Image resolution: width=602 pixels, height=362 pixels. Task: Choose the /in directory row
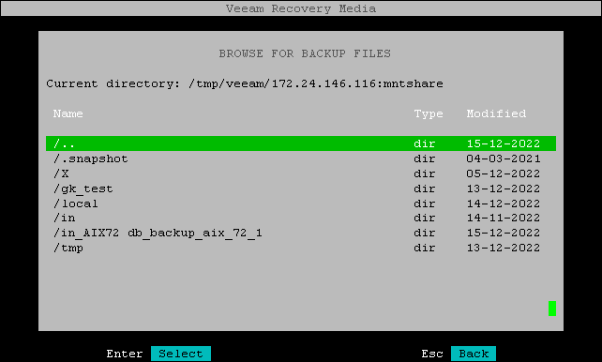301,219
